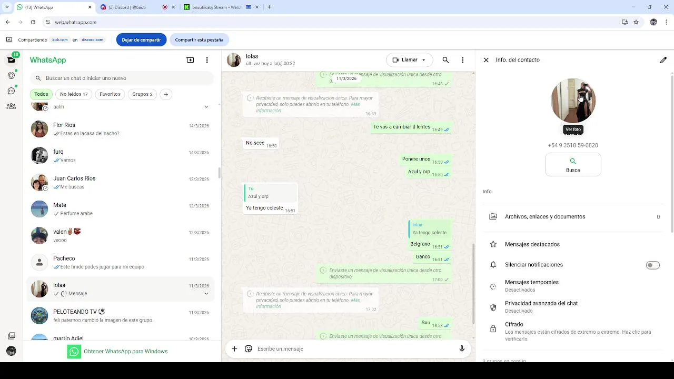The height and width of the screenshot is (379, 674).
Task: Open the Status updates sidebar icon
Action: coord(11,75)
